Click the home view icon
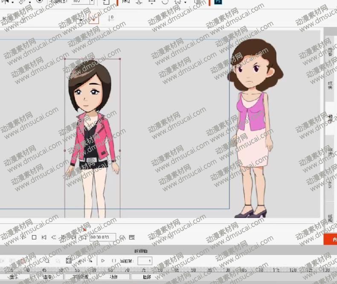The image size is (337, 284). coord(178,2)
